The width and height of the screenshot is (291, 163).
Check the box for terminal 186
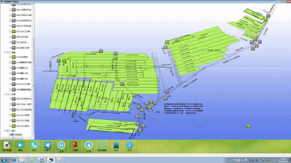click(x=10, y=26)
